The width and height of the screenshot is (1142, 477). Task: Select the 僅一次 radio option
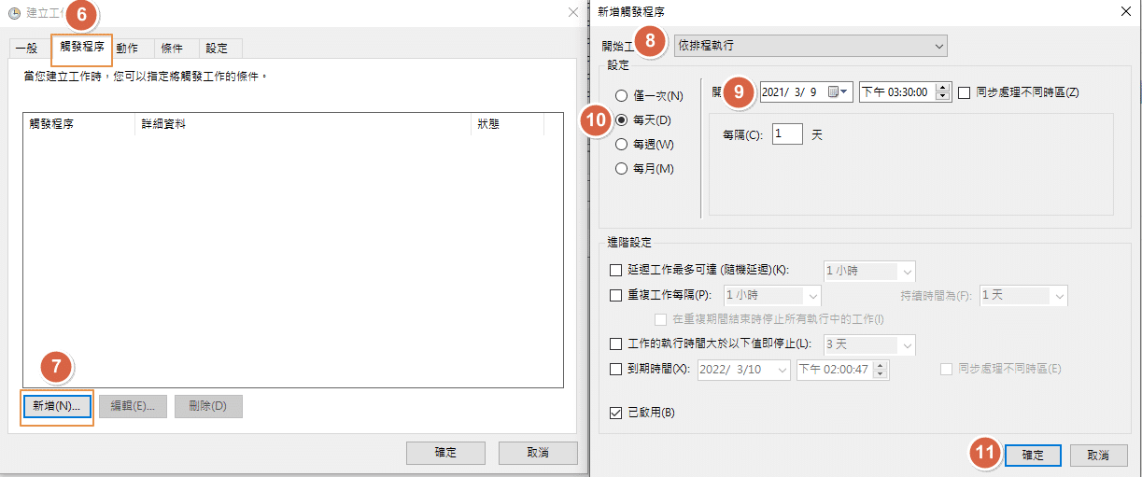(x=621, y=96)
